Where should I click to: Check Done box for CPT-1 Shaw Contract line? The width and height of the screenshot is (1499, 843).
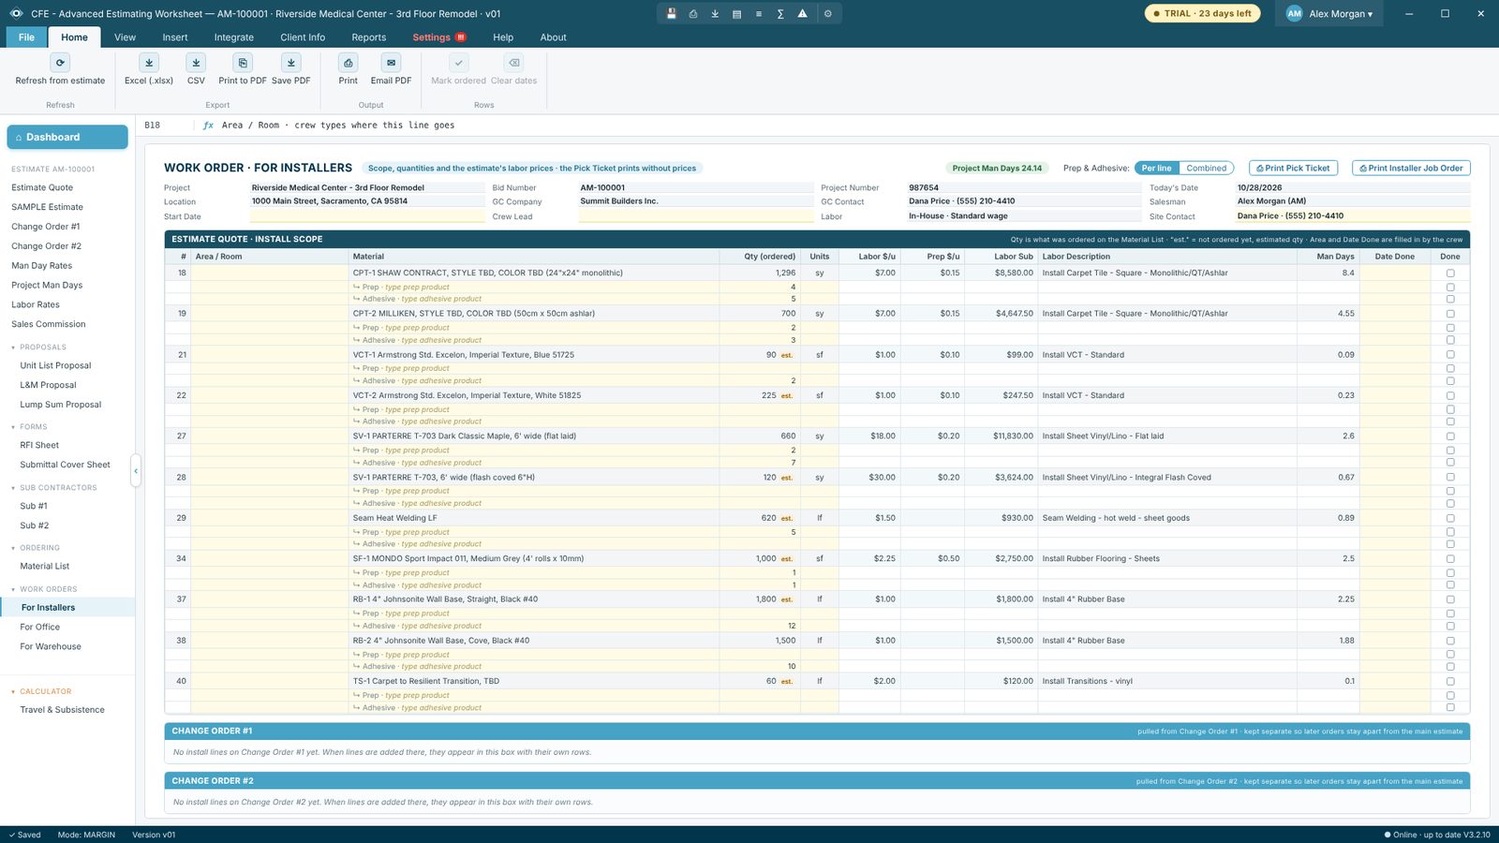[x=1450, y=274]
